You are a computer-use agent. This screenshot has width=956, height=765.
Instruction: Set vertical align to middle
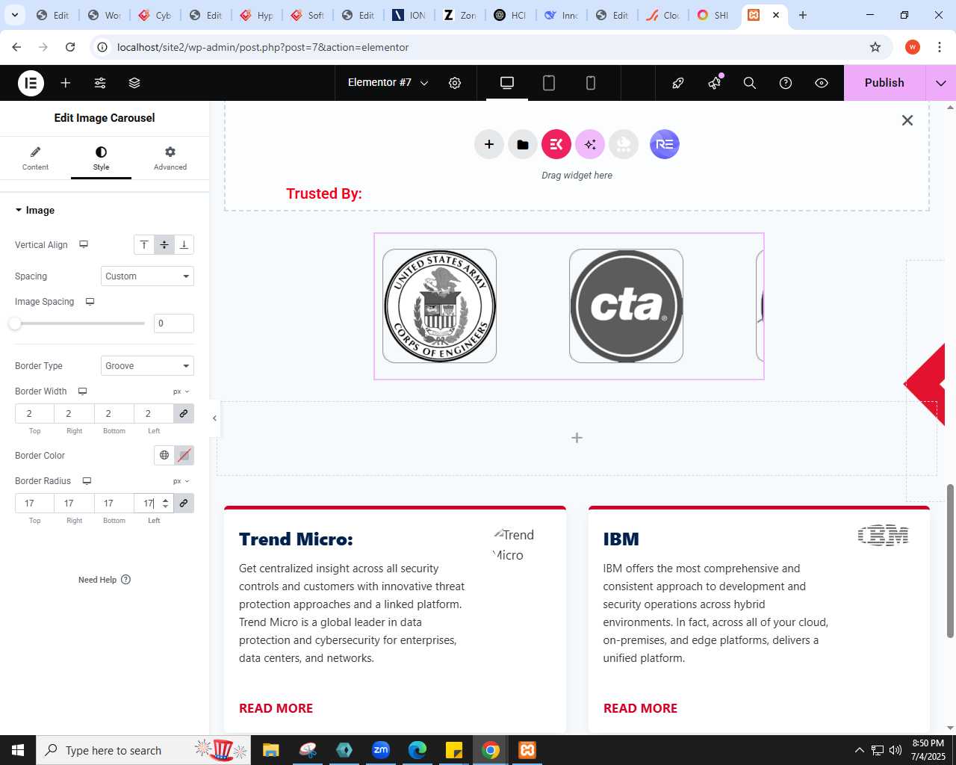point(164,245)
